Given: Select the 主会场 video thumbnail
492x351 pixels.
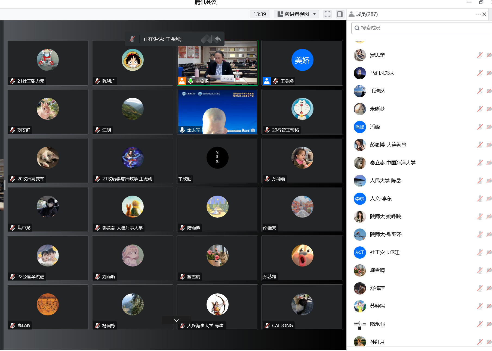Looking at the screenshot, I should pyautogui.click(x=217, y=62).
